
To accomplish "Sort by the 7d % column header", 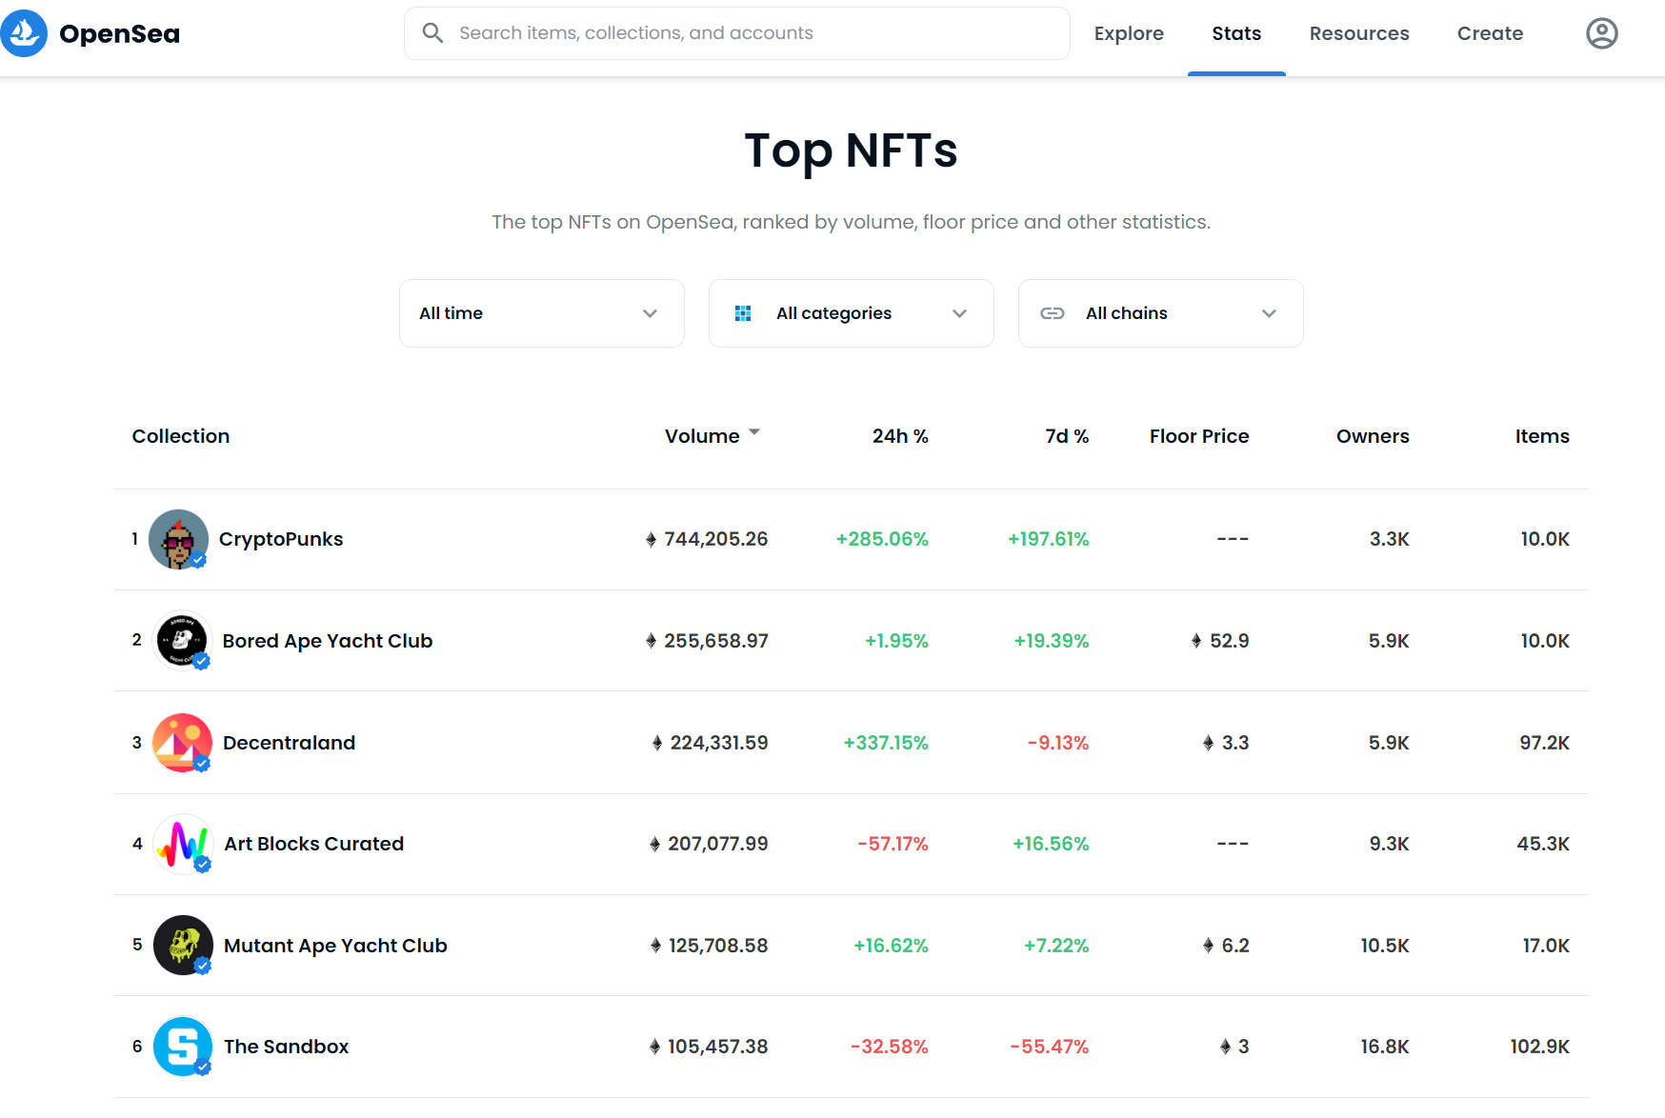I will pos(1067,436).
